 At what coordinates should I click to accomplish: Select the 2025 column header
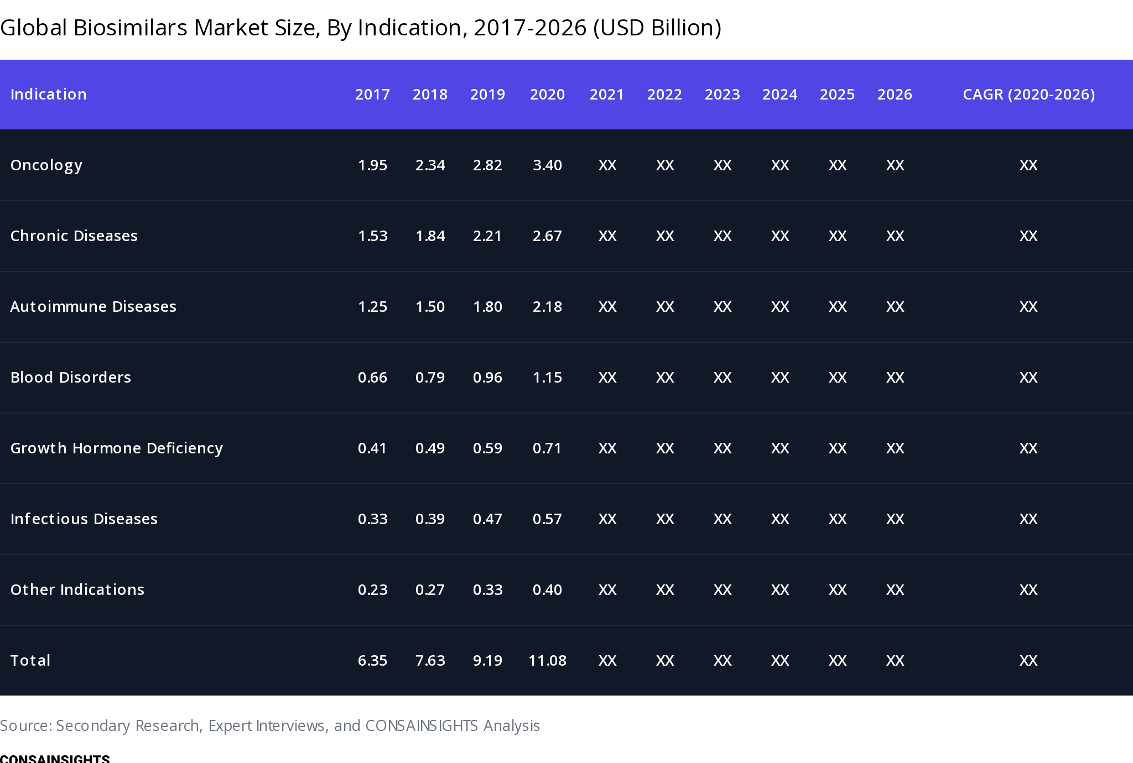pos(838,95)
